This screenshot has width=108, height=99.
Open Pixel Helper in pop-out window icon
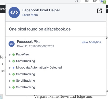point(99,11)
